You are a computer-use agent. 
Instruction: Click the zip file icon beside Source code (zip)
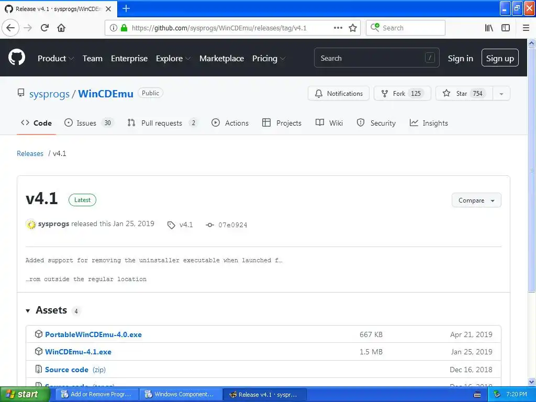[39, 369]
